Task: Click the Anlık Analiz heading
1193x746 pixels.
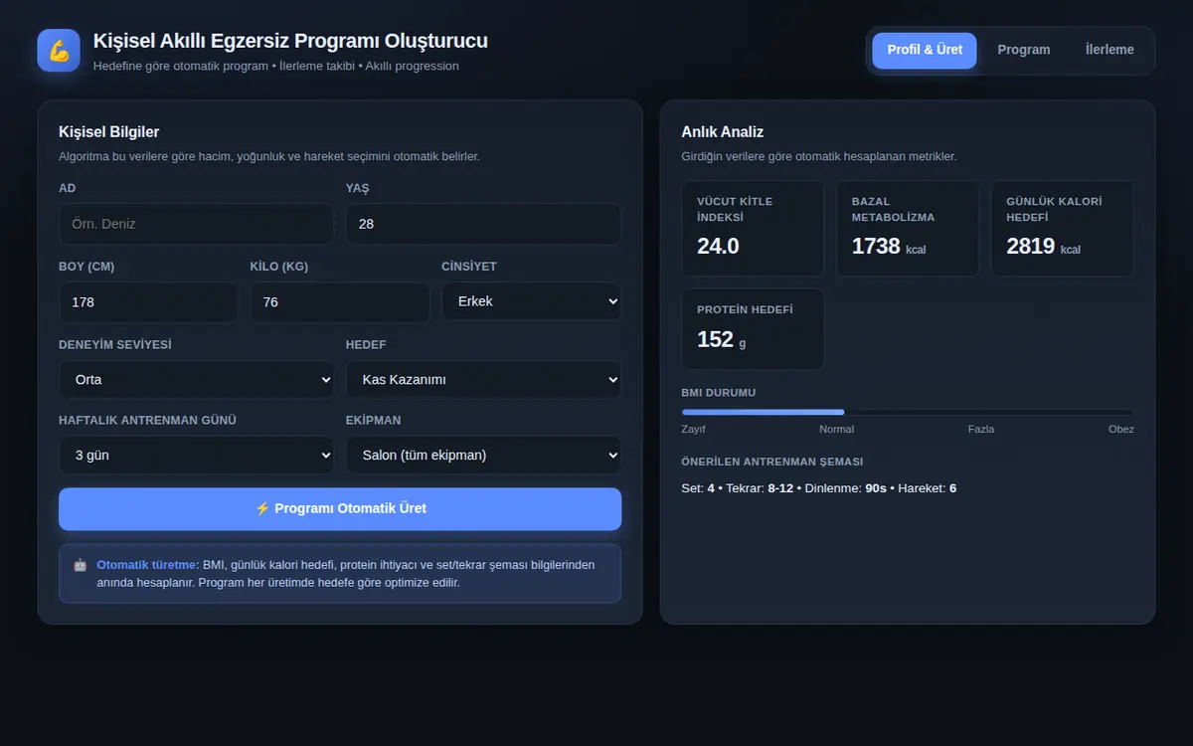Action: (723, 132)
